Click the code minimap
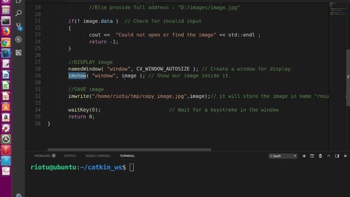 pos(337,9)
